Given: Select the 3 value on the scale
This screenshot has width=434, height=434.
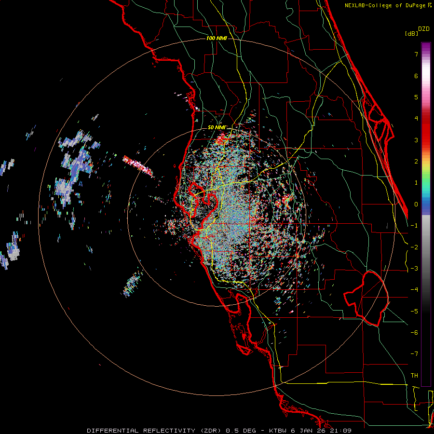Looking at the screenshot, I should [x=416, y=140].
